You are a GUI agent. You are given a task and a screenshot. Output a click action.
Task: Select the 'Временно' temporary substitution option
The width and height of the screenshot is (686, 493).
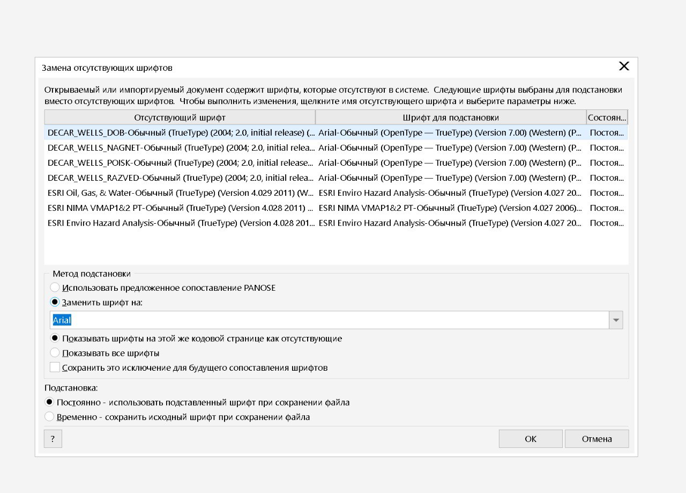pos(49,416)
